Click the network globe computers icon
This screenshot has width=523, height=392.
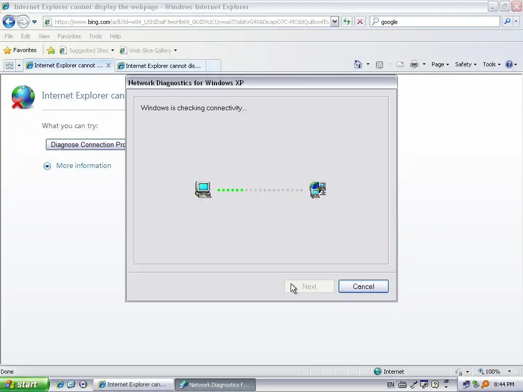coord(318,190)
